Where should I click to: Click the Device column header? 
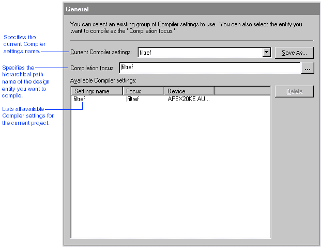(x=189, y=91)
